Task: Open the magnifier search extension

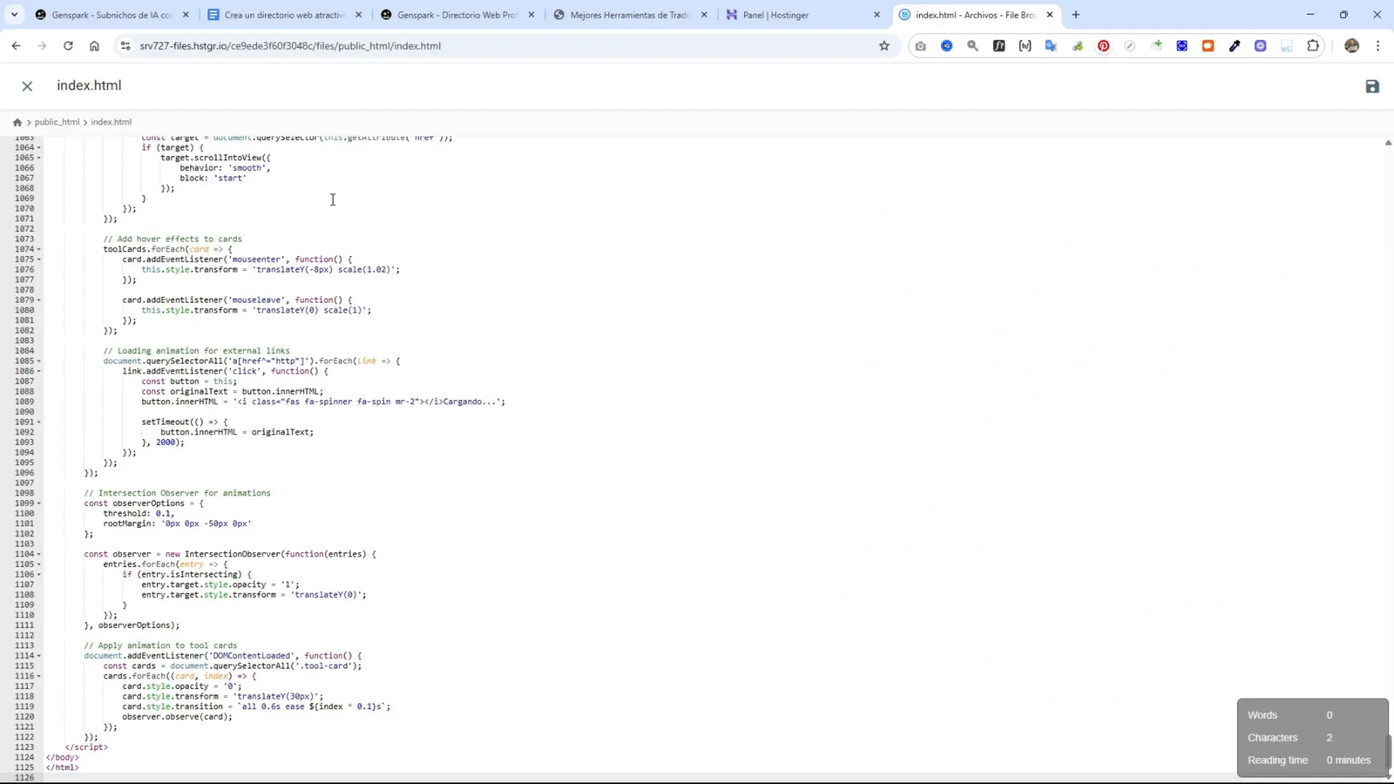Action: [971, 45]
